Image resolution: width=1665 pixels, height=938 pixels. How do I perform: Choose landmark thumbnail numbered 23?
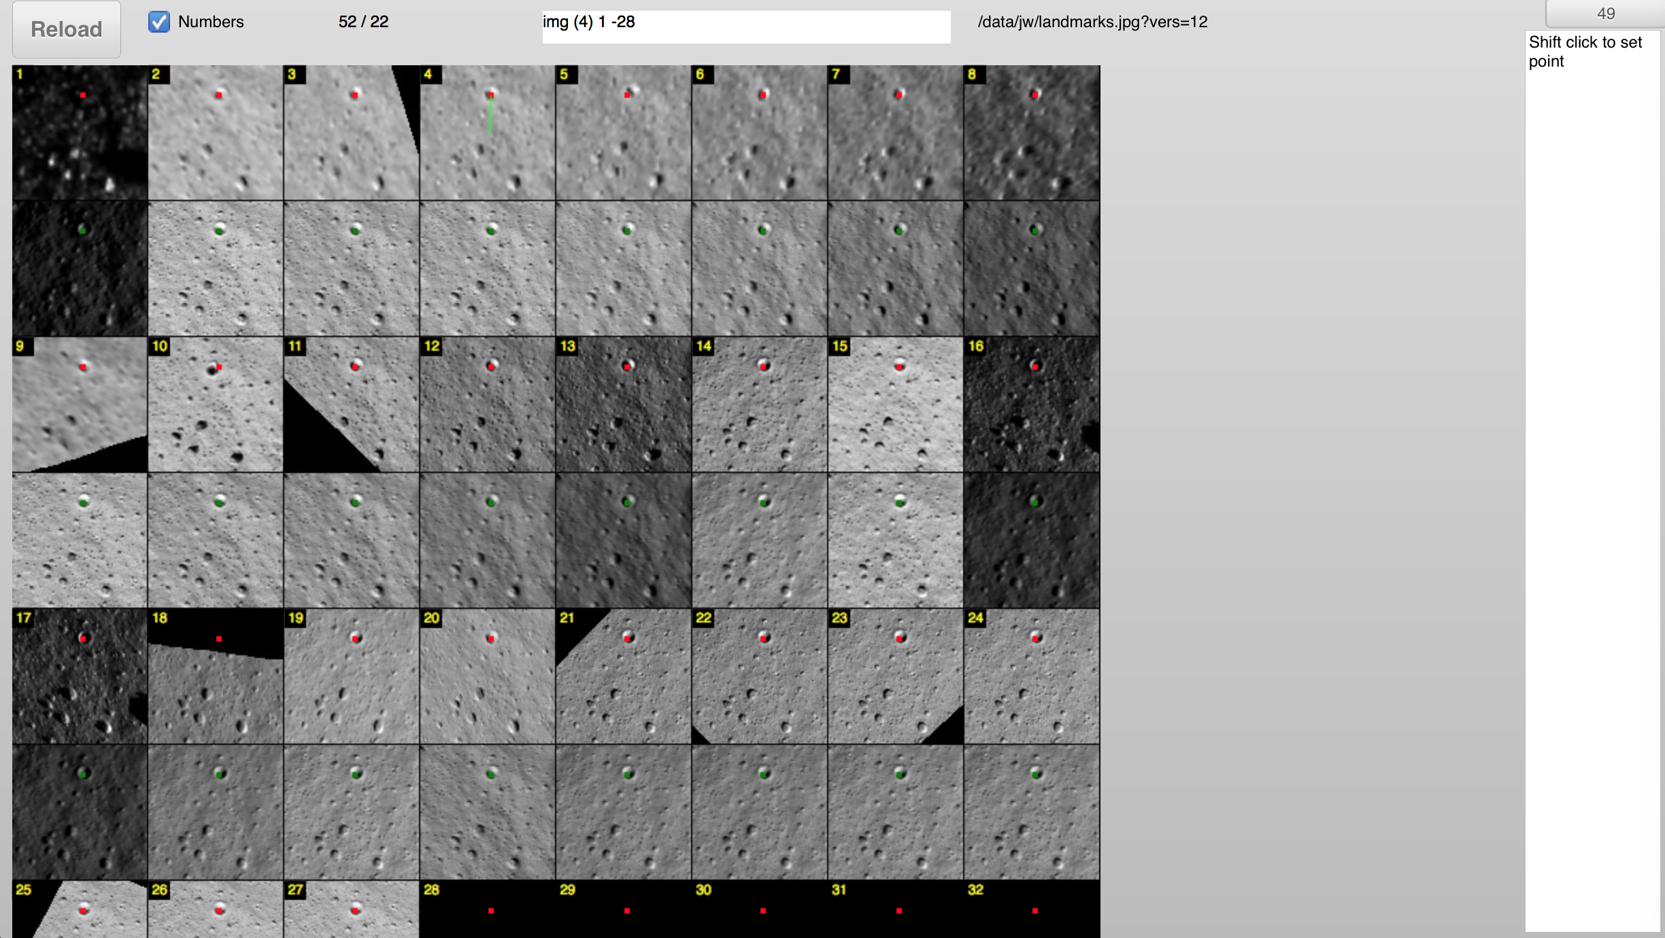[896, 676]
